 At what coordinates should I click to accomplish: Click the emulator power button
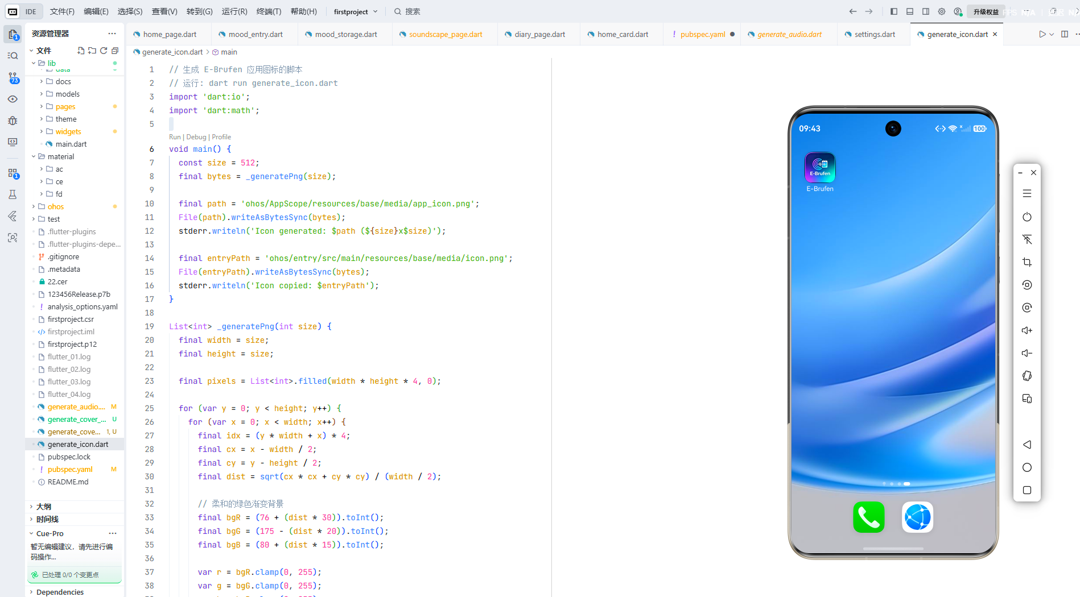click(1027, 217)
